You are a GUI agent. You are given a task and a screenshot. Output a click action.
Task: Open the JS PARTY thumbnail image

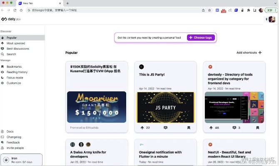click(x=165, y=107)
